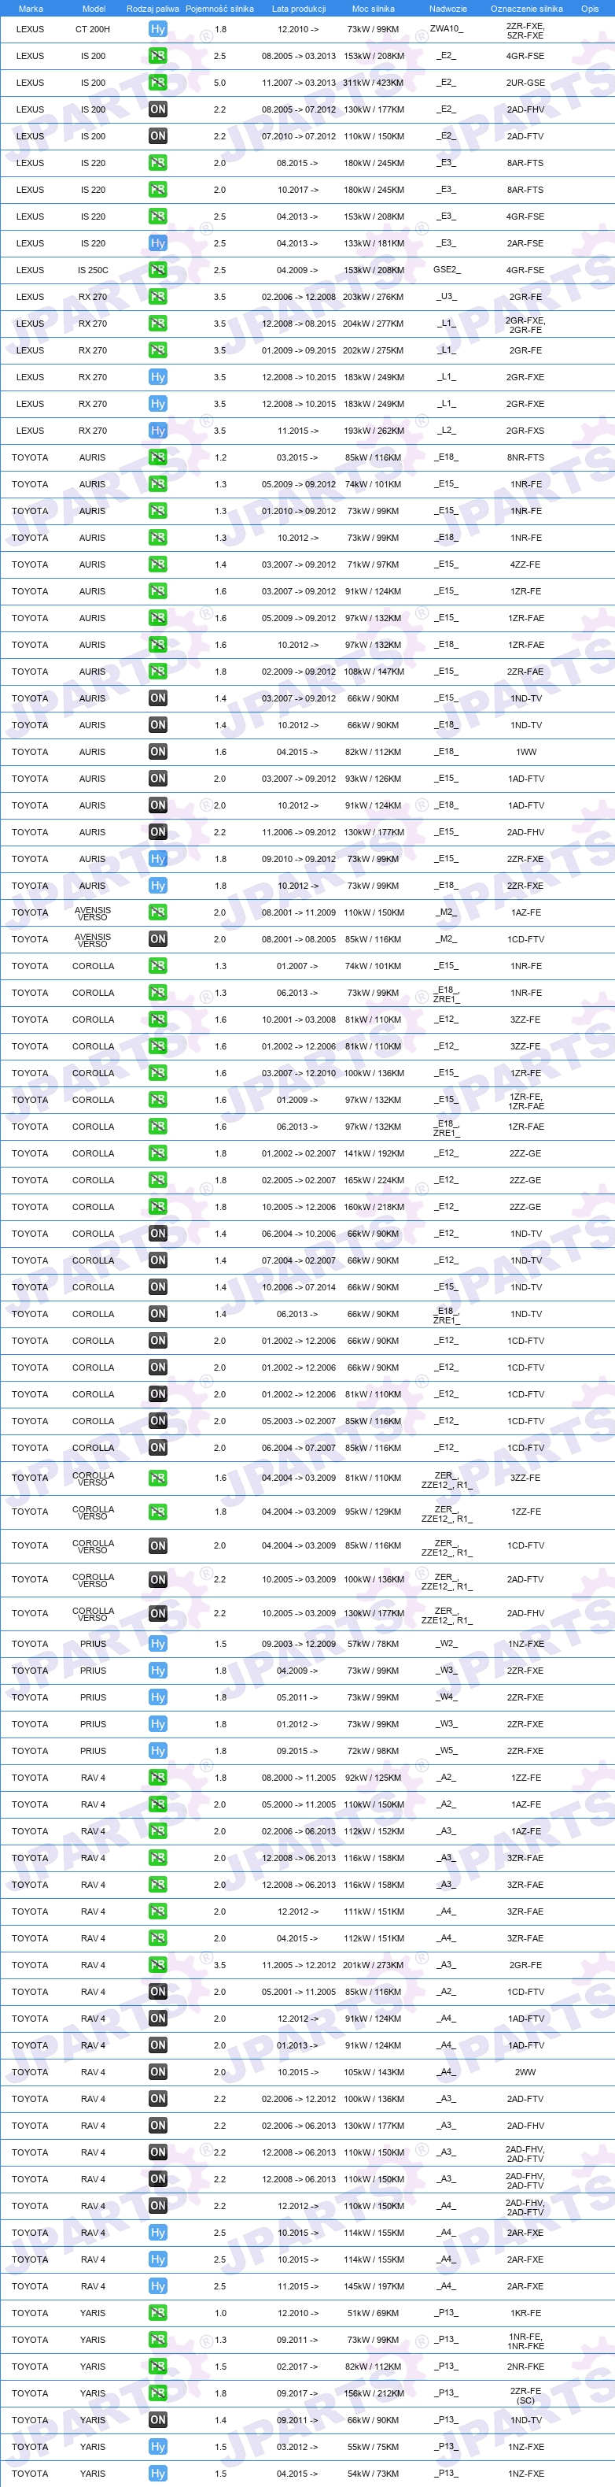Click the petrol pump icon in the 2UR-GSE row

(x=158, y=83)
